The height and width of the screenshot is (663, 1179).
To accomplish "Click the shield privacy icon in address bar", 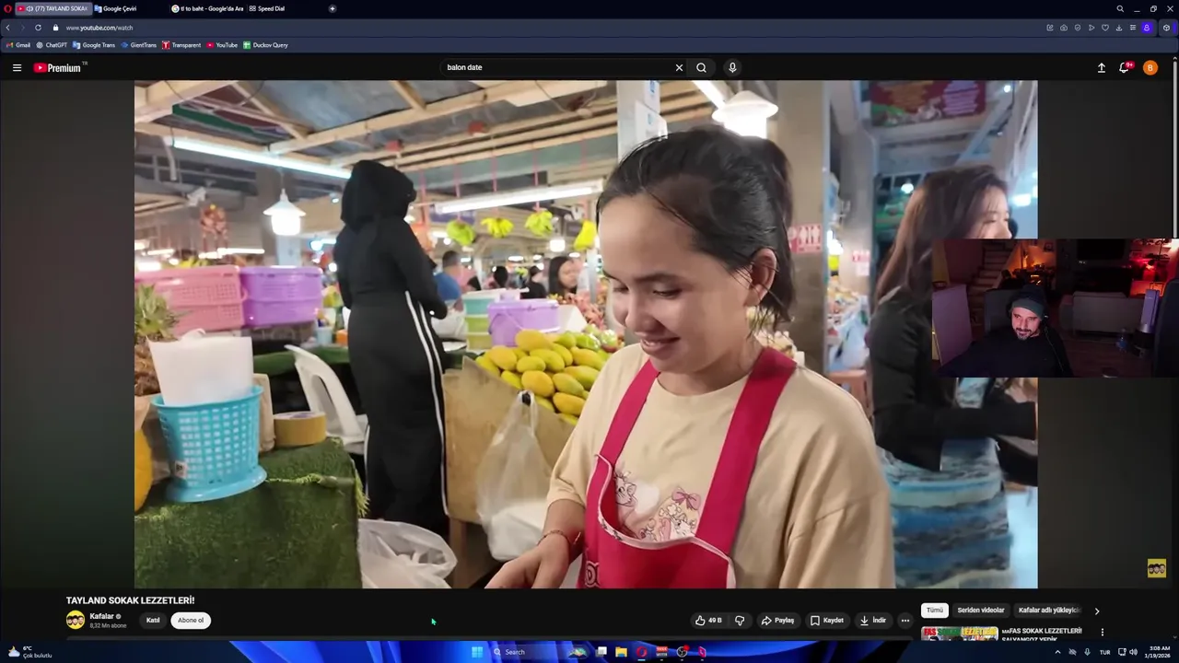I will (x=1078, y=28).
